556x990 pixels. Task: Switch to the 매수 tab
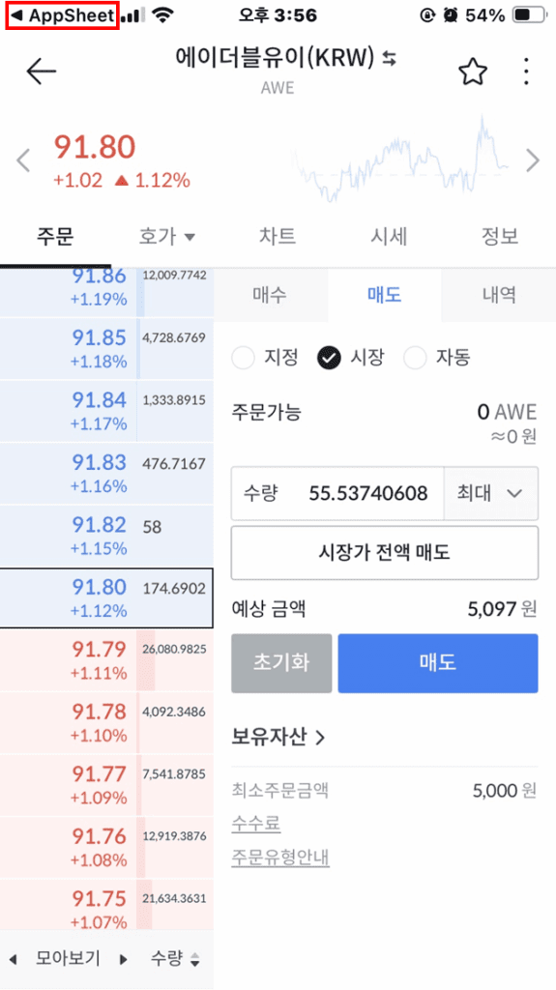pyautogui.click(x=271, y=295)
